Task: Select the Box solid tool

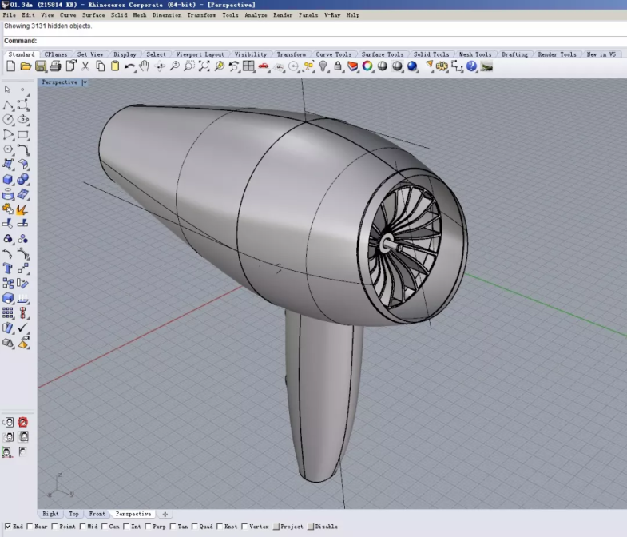Action: point(8,180)
